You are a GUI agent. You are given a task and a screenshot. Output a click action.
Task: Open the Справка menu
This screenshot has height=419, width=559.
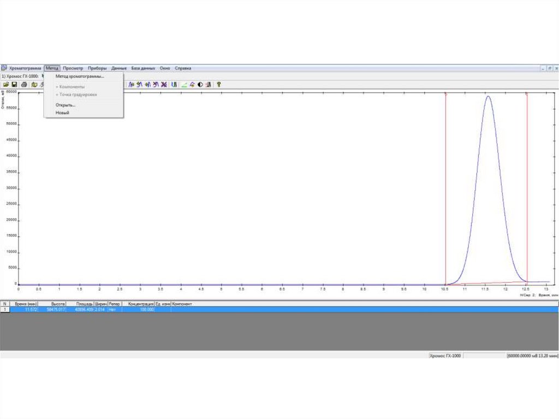click(183, 68)
